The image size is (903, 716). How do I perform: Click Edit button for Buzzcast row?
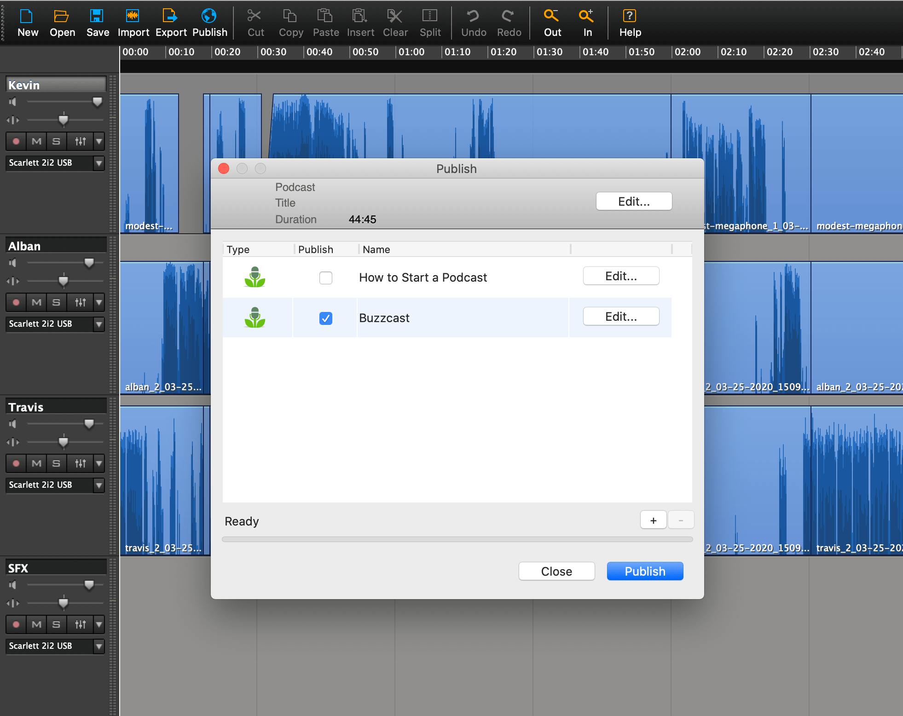[621, 317]
